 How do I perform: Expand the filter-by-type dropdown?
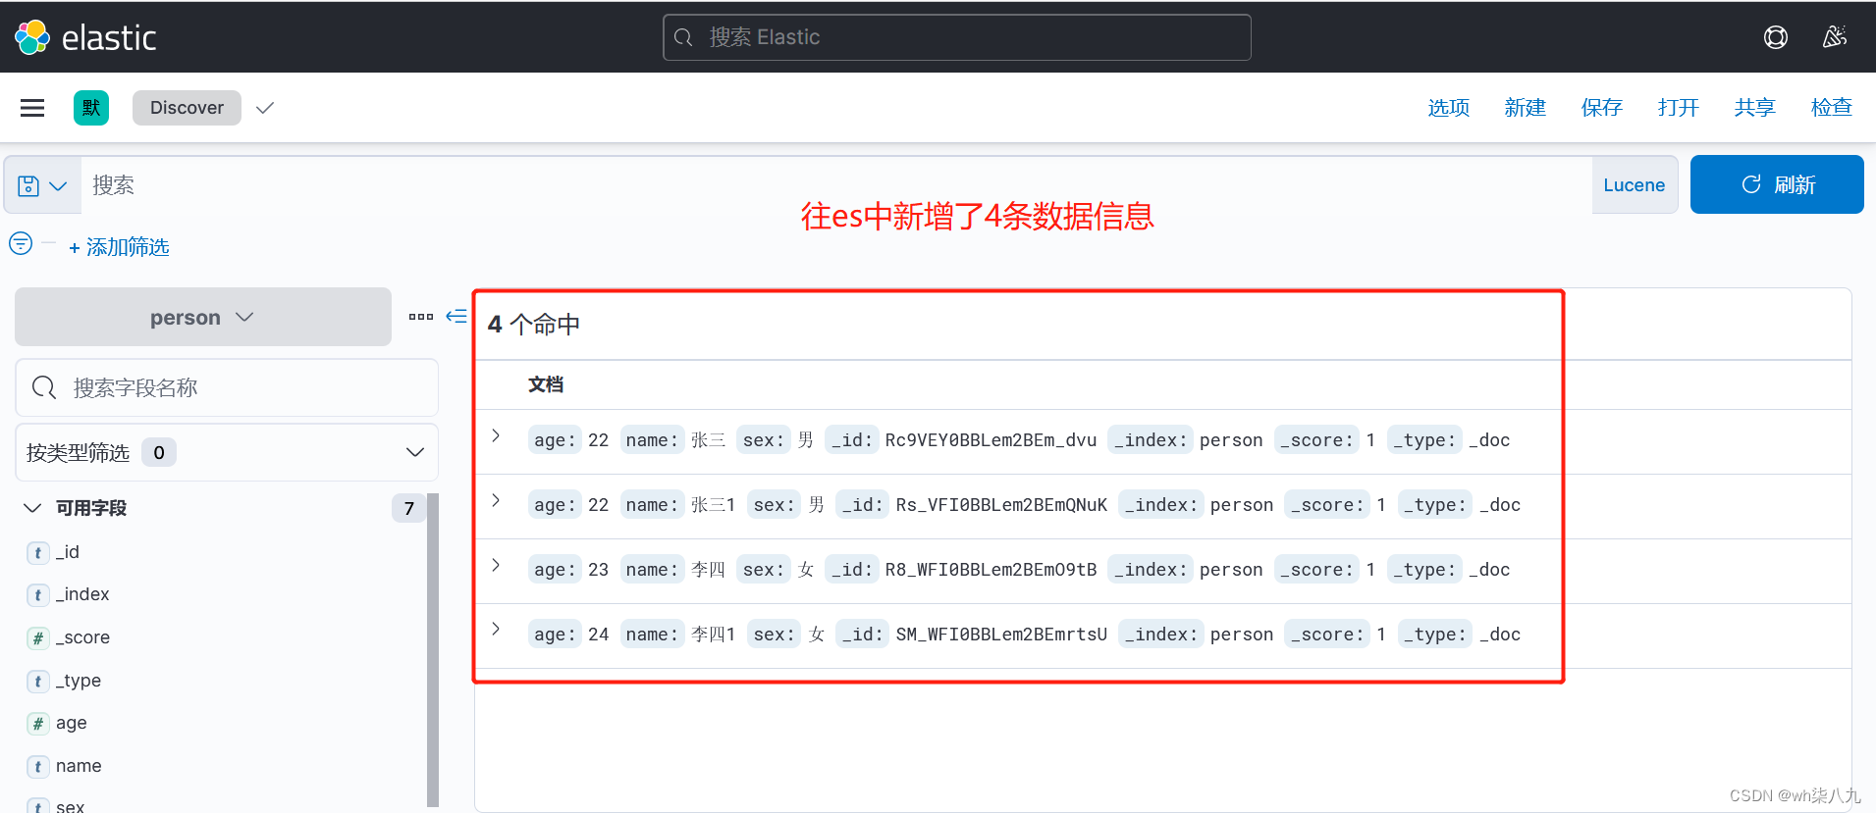coord(227,452)
